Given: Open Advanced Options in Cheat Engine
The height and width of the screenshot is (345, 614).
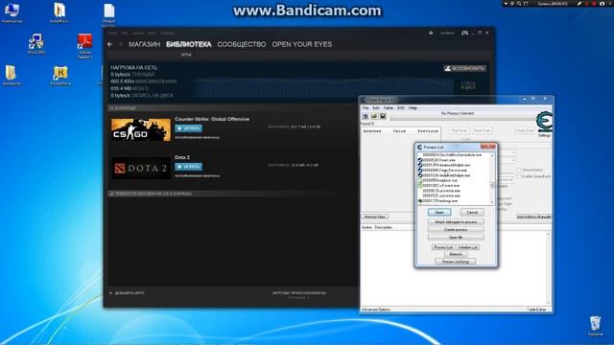Looking at the screenshot, I should click(x=376, y=310).
